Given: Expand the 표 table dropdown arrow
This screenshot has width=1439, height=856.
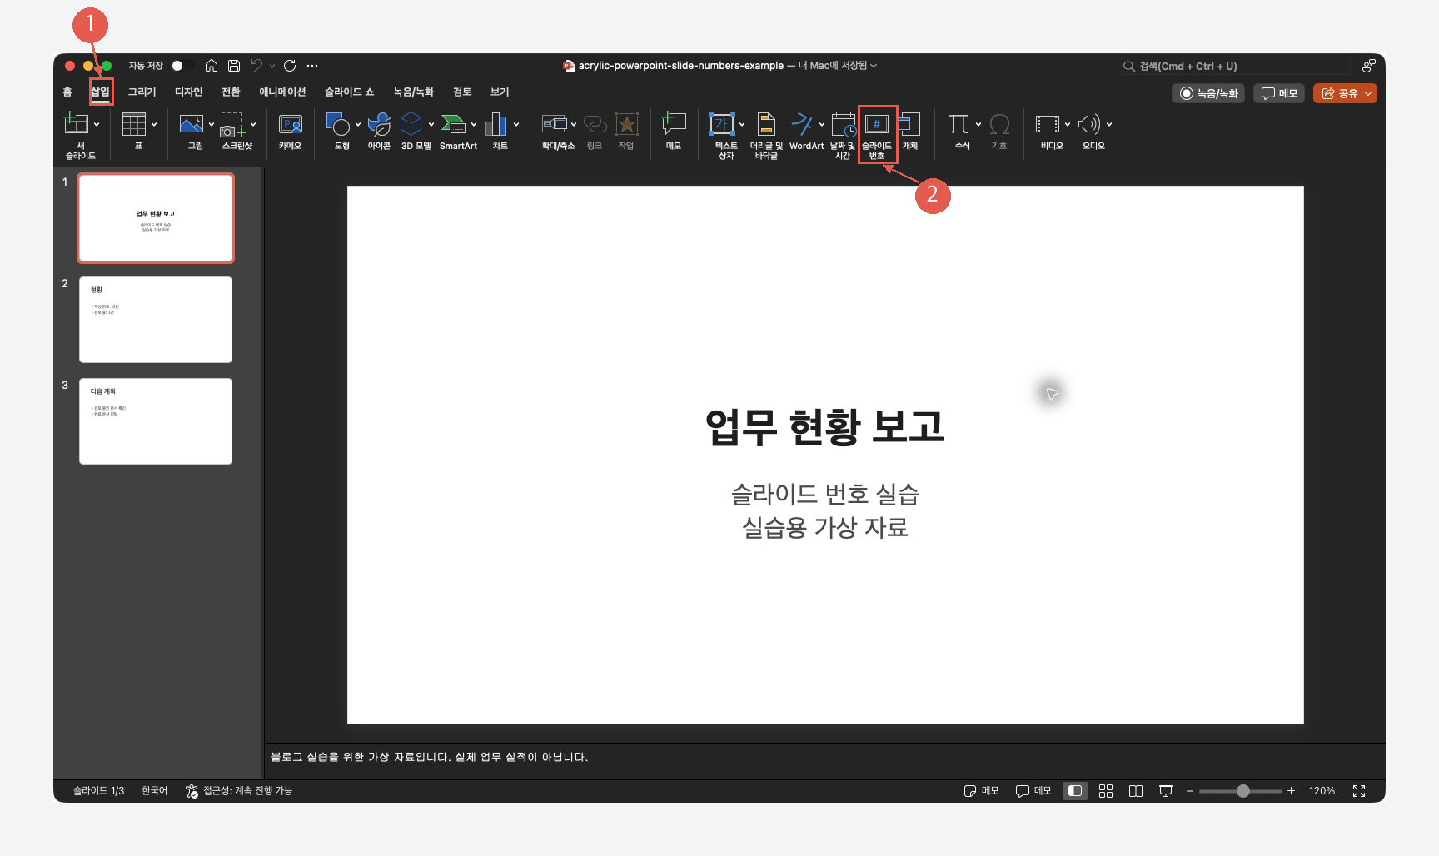Looking at the screenshot, I should [154, 124].
